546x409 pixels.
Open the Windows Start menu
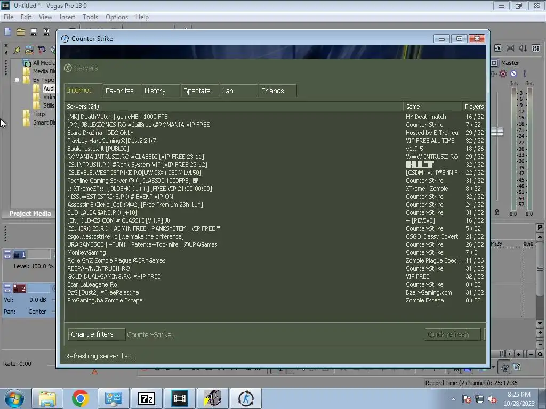pyautogui.click(x=14, y=398)
